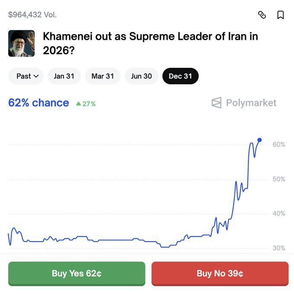
Task: Open the Khamenei out as Supreme Leader title
Action: (x=150, y=43)
